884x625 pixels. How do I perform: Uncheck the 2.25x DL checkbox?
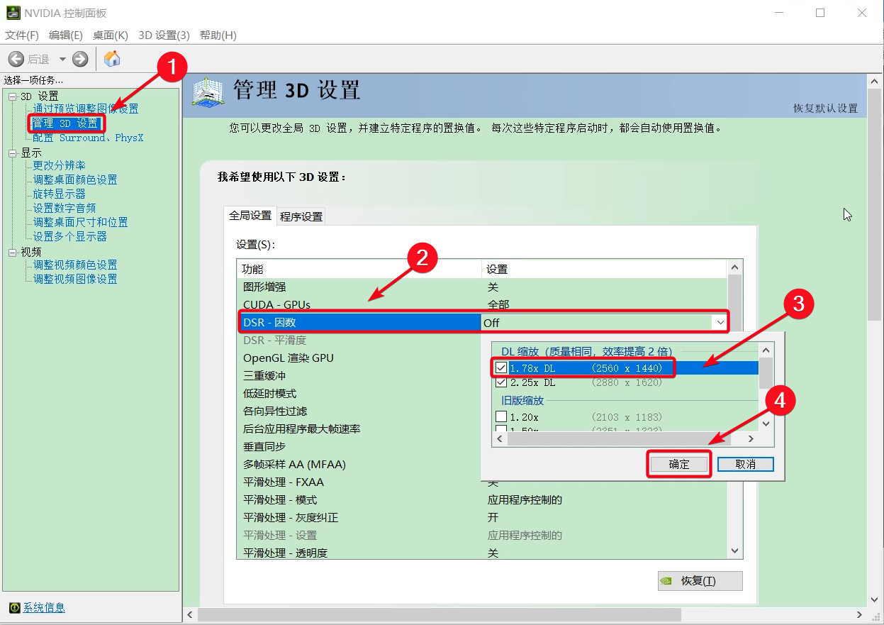[x=501, y=382]
